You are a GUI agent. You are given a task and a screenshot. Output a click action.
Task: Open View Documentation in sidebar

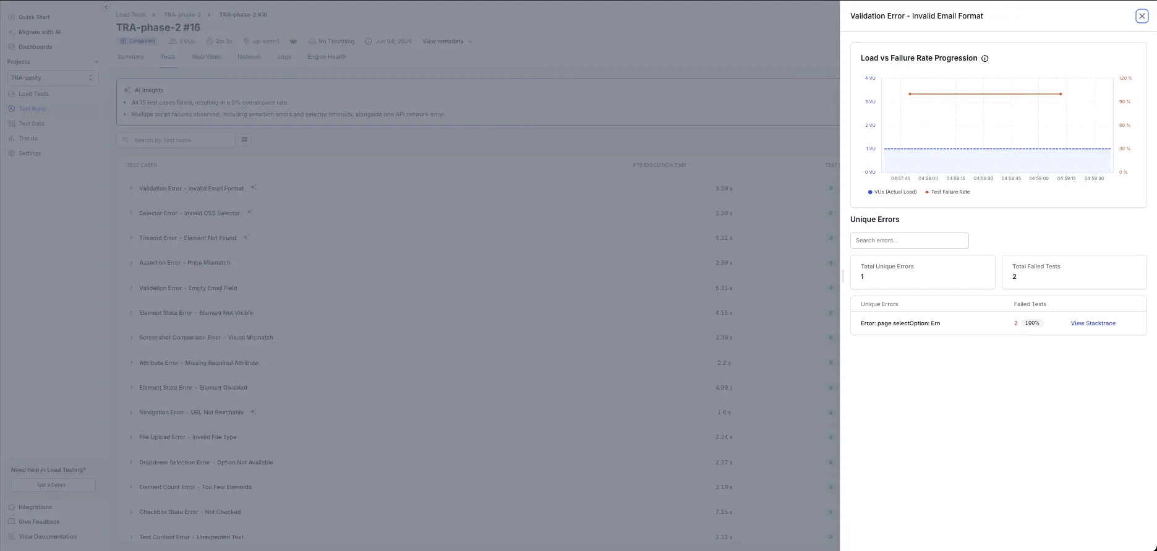coord(42,537)
